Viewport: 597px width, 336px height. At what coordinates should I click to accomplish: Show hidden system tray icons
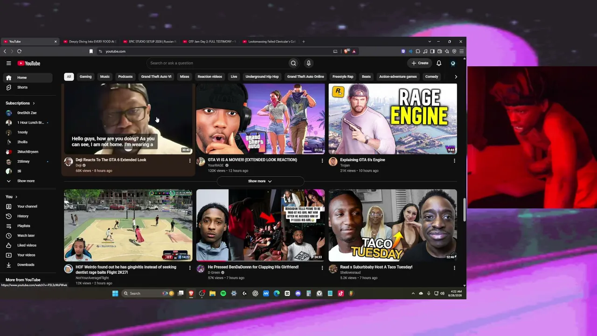[x=413, y=294]
